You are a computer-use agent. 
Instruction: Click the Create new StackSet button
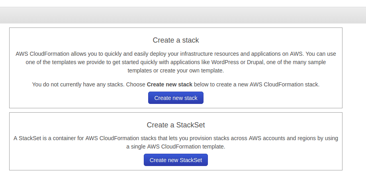pos(176,160)
